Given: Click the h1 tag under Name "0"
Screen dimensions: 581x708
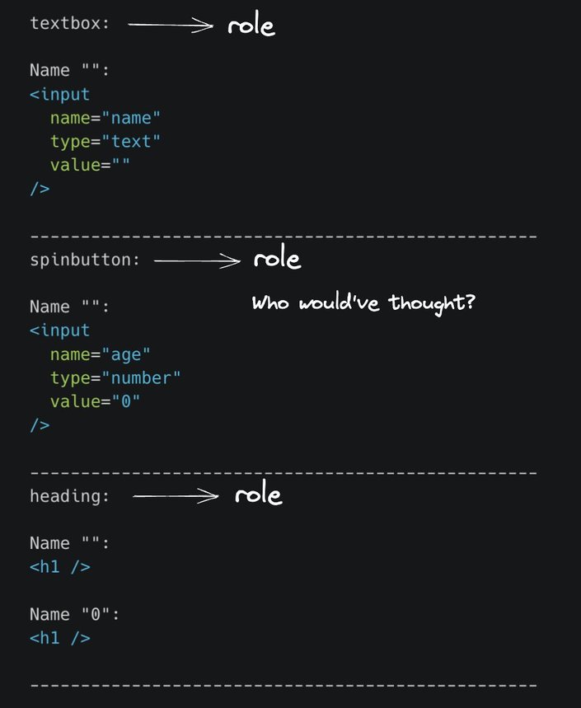Looking at the screenshot, I should 59,638.
